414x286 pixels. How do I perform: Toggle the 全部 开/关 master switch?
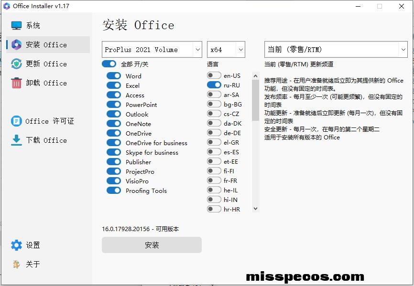pyautogui.click(x=109, y=64)
